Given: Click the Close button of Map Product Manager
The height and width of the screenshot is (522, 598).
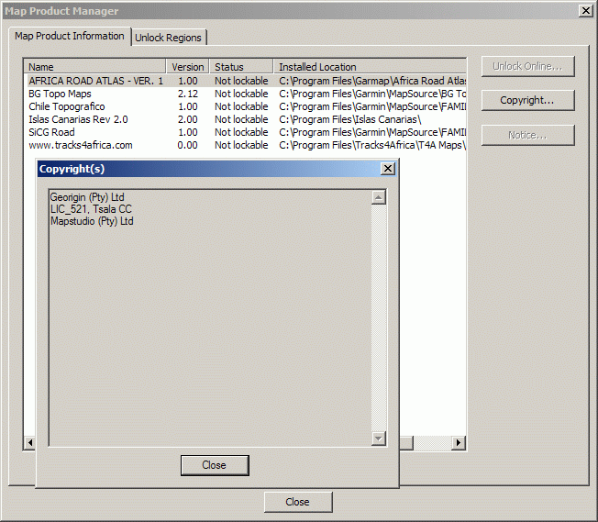Looking at the screenshot, I should point(298,502).
